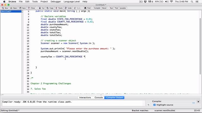This screenshot has width=202, height=113.
Task: Run the program with the Run button
Action: 111,8
